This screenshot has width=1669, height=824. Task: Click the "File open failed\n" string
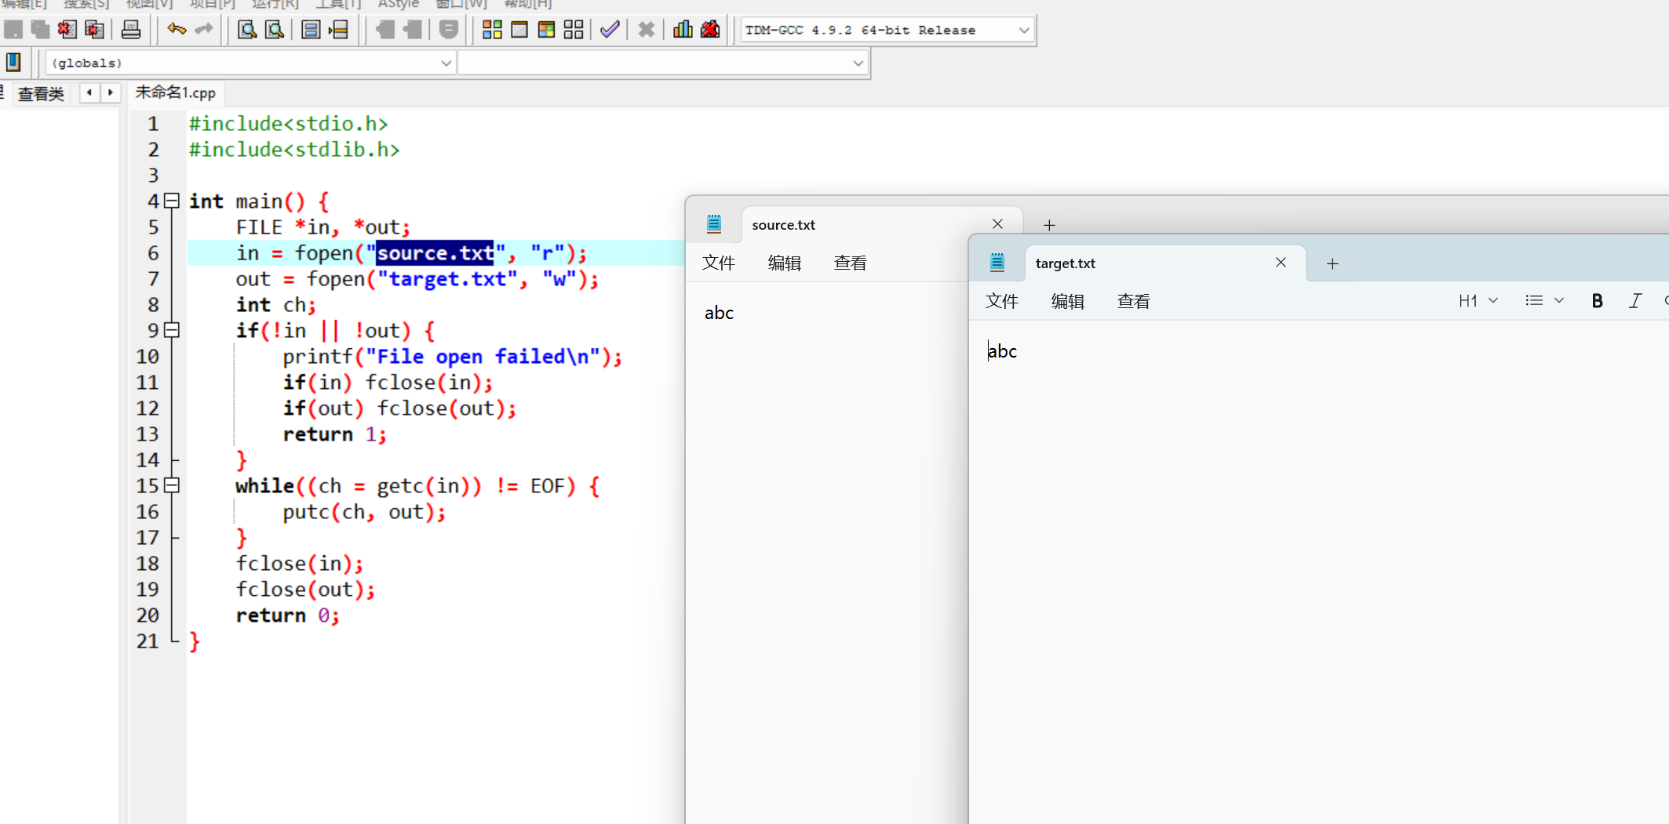point(483,357)
